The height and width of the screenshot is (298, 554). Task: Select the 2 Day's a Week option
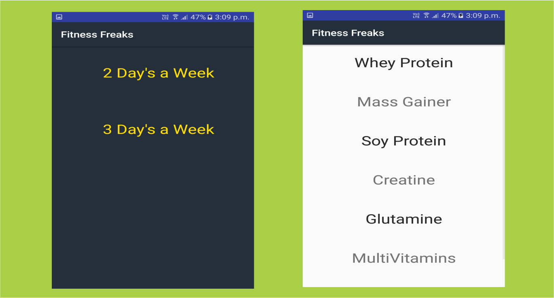coord(159,73)
